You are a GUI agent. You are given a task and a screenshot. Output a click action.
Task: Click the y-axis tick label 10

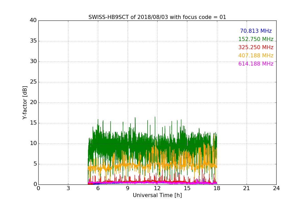click(x=33, y=143)
